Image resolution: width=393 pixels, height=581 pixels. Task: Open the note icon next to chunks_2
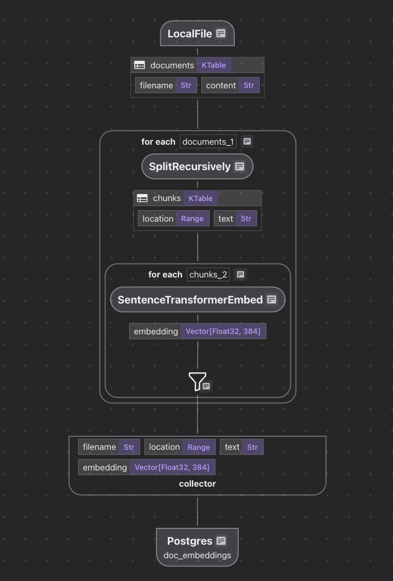click(x=241, y=274)
